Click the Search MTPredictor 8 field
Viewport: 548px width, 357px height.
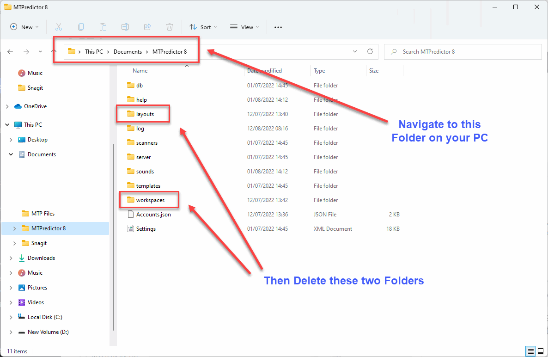pyautogui.click(x=462, y=52)
